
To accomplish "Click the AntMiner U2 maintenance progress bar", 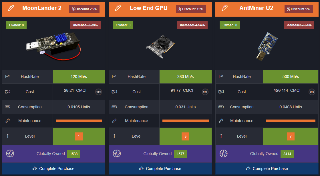I will pyautogui.click(x=291, y=121).
